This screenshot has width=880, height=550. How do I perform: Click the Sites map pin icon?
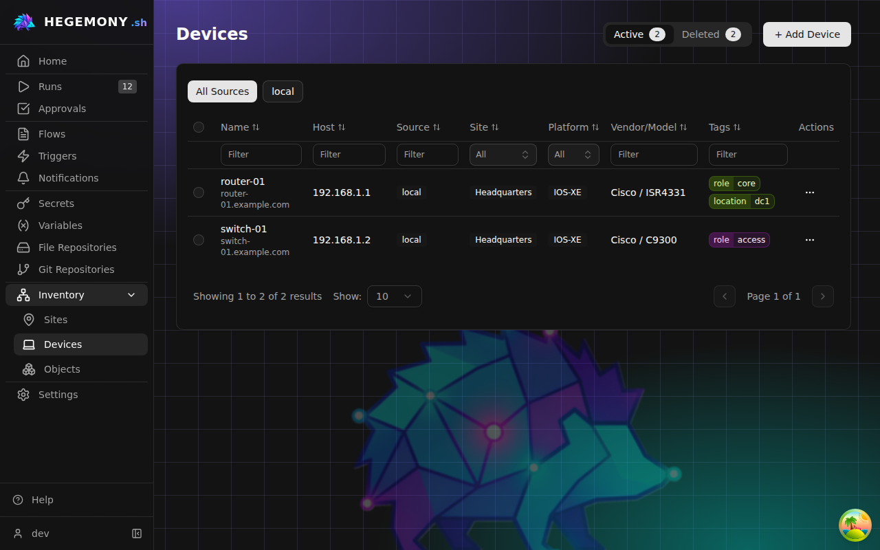[29, 320]
